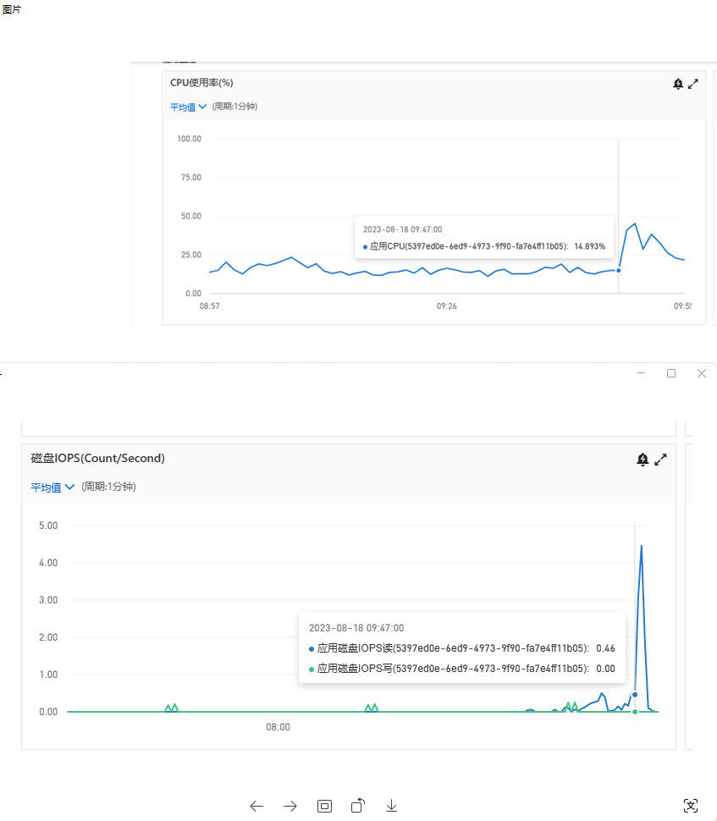The width and height of the screenshot is (717, 821).
Task: Click the 磁盘IOPS(Count/Second) chart title
Action: (97, 458)
